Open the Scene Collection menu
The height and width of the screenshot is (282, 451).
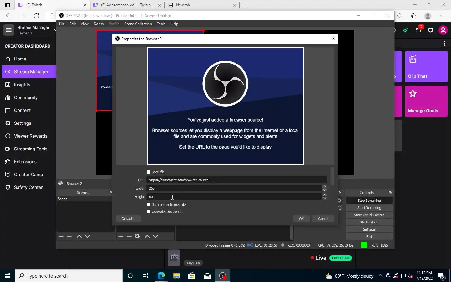click(x=138, y=24)
